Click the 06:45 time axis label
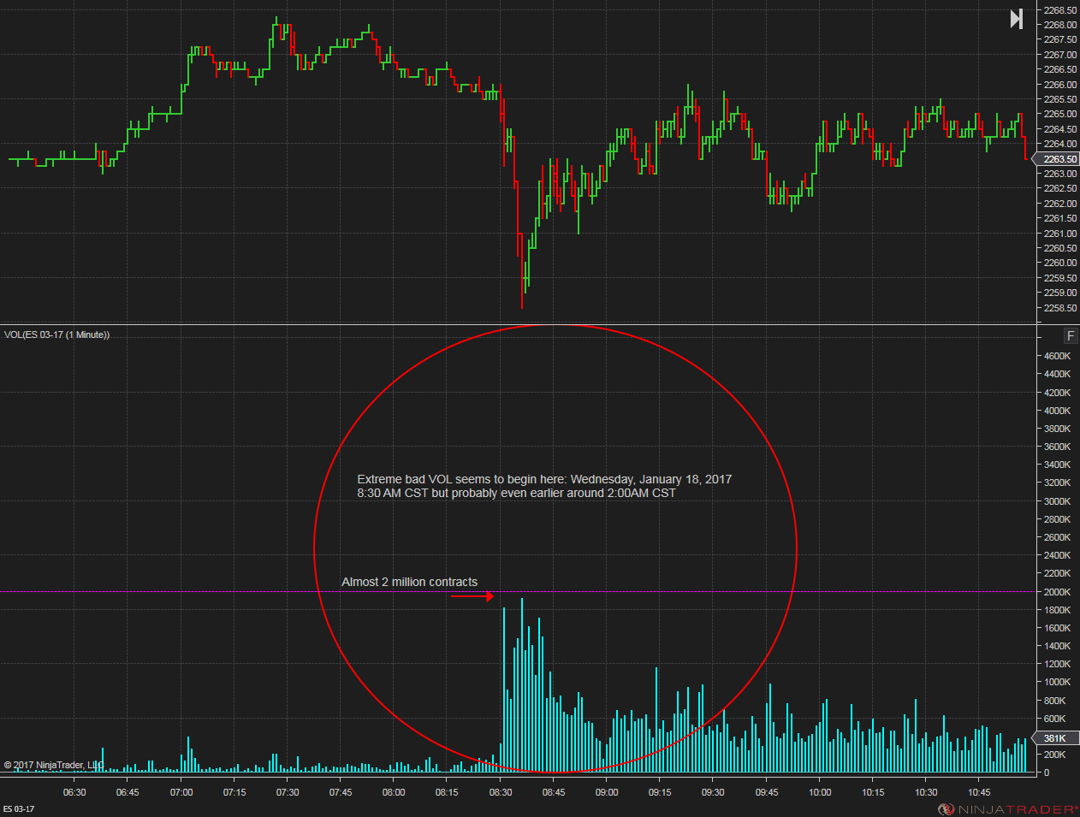This screenshot has width=1080, height=817. coord(128,792)
